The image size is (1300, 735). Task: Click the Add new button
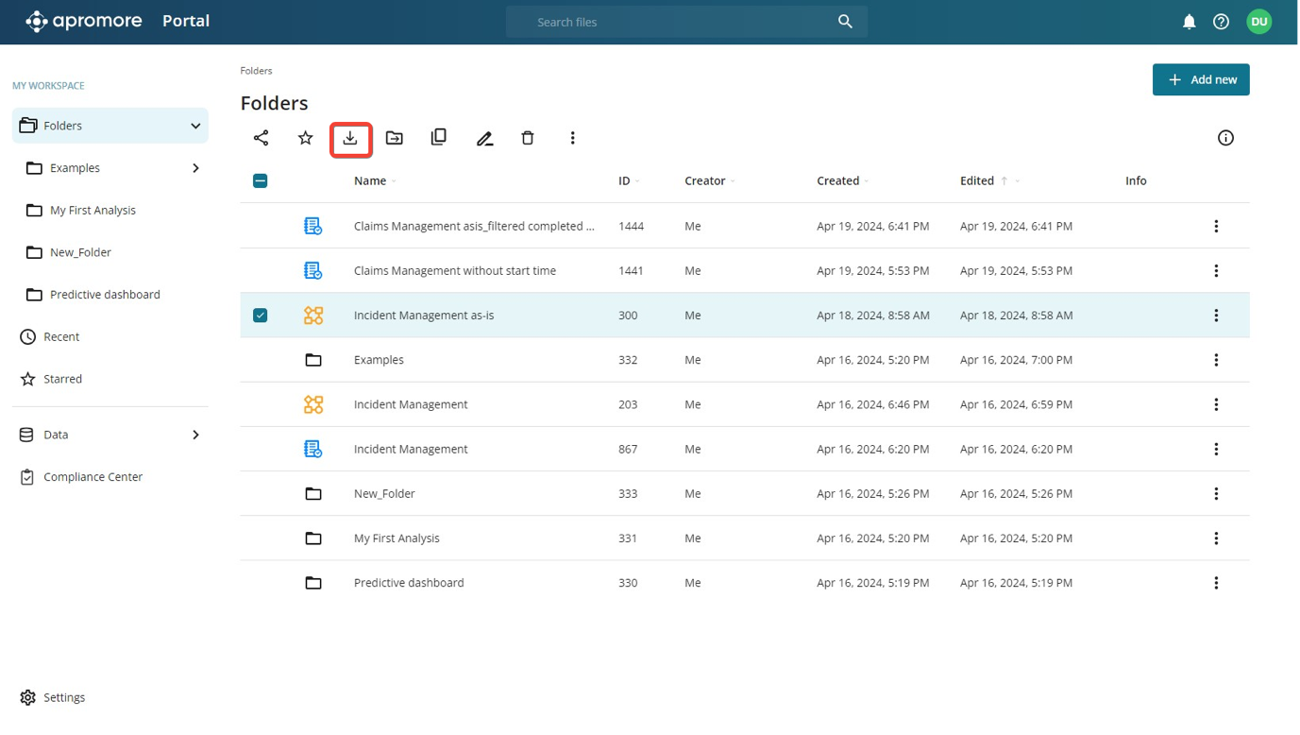click(x=1200, y=80)
